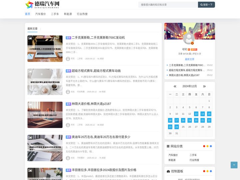This screenshot has height=180, width=240.
Task: Open 新能源 in 网站分类 panel
Action: pos(172,160)
